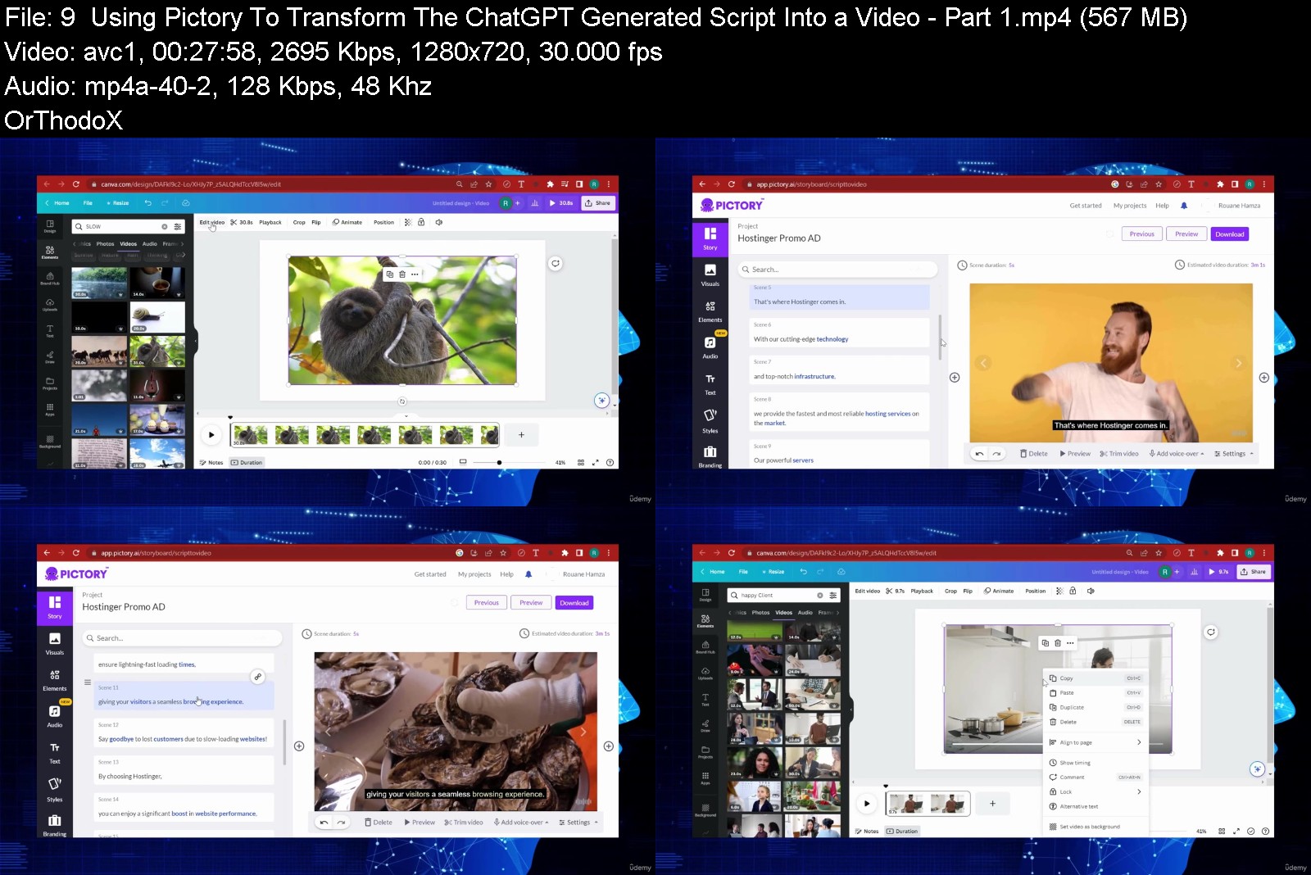Select Photos tab in top-left Canva panel
The image size is (1311, 875).
click(106, 243)
